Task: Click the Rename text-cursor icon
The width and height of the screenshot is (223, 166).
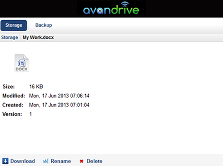Action: tap(45, 161)
